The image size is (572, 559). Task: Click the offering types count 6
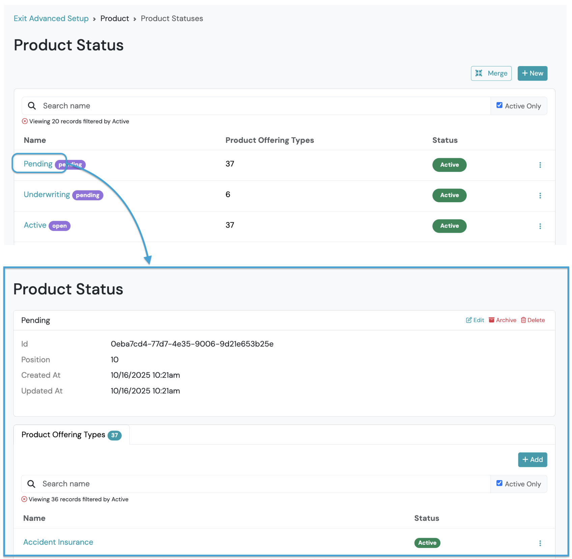click(x=228, y=195)
